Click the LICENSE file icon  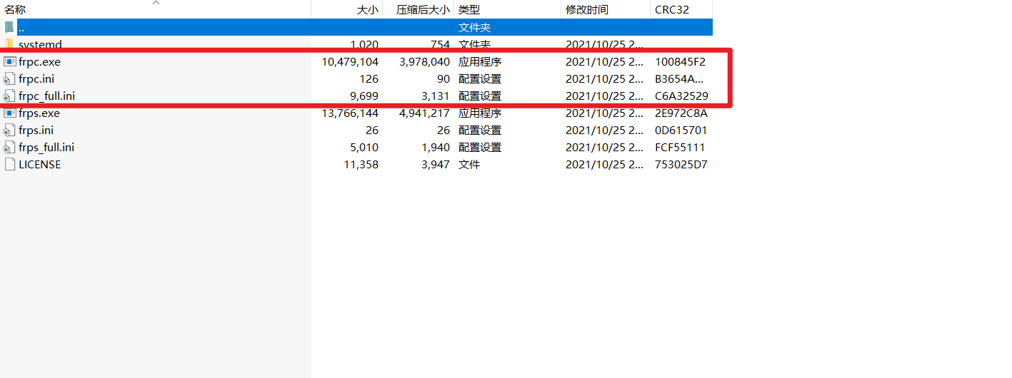click(9, 165)
